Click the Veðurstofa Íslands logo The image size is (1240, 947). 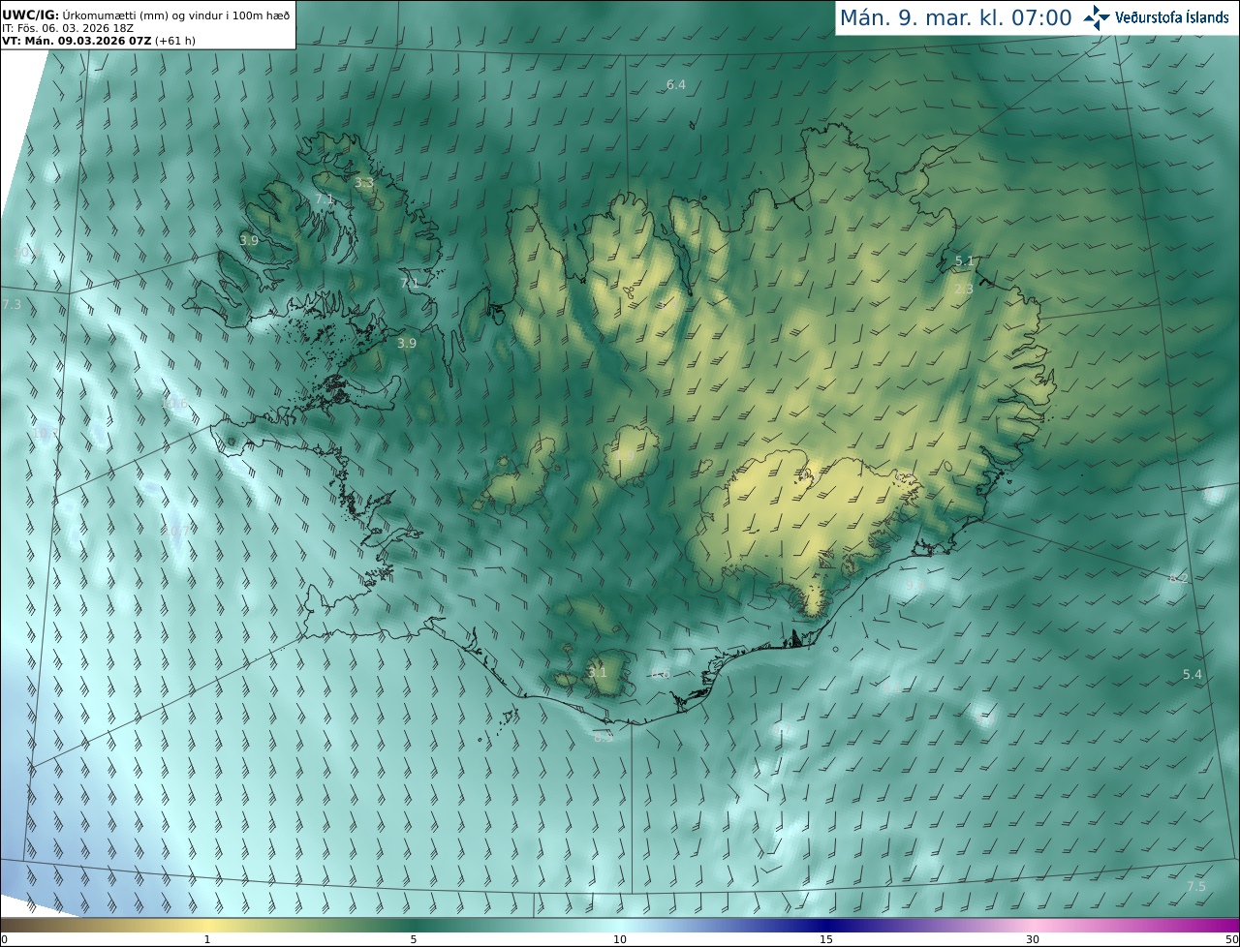pos(1156,17)
